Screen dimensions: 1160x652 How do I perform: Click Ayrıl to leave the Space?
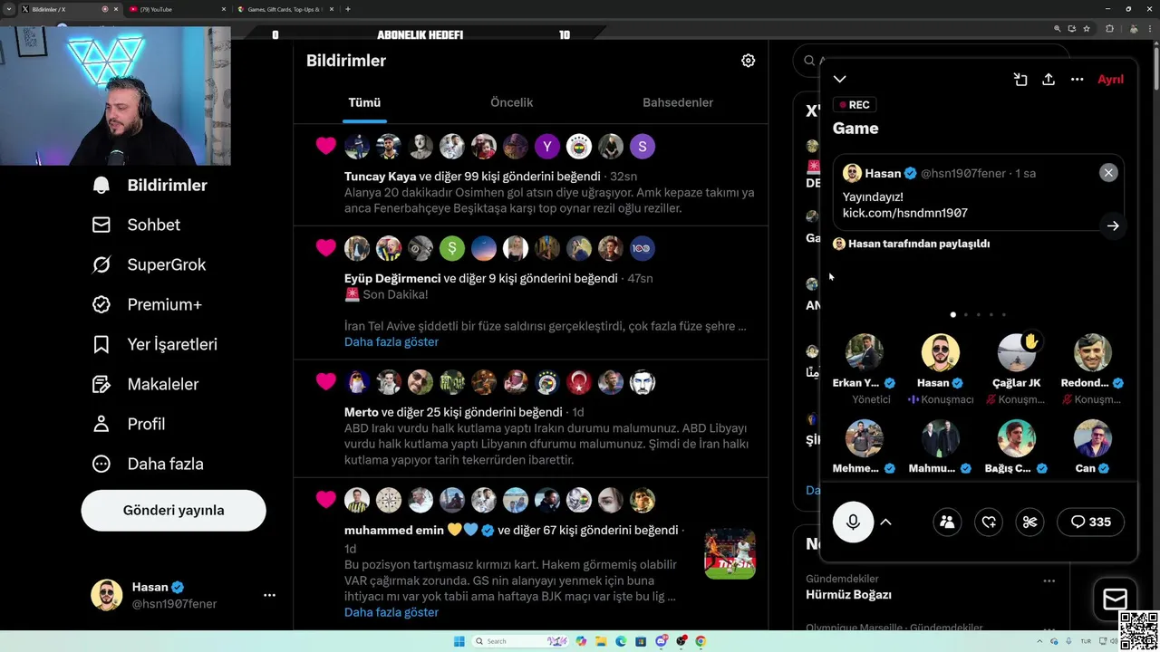pos(1110,79)
